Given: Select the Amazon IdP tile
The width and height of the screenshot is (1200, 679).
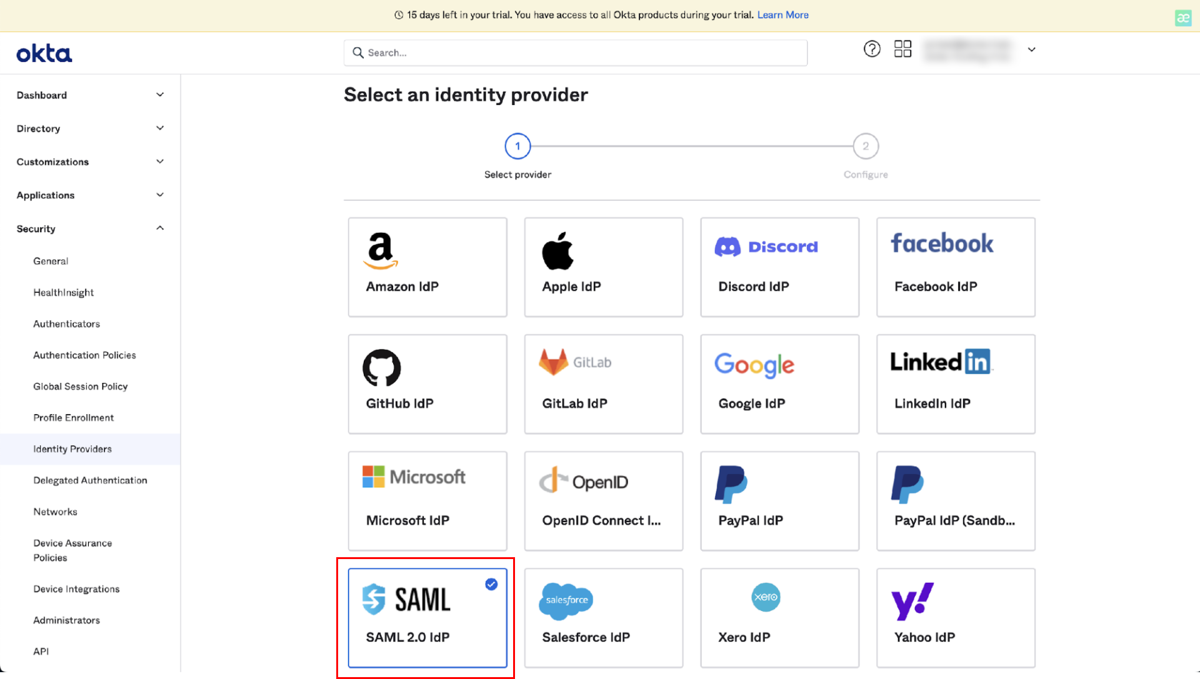Looking at the screenshot, I should (x=427, y=267).
